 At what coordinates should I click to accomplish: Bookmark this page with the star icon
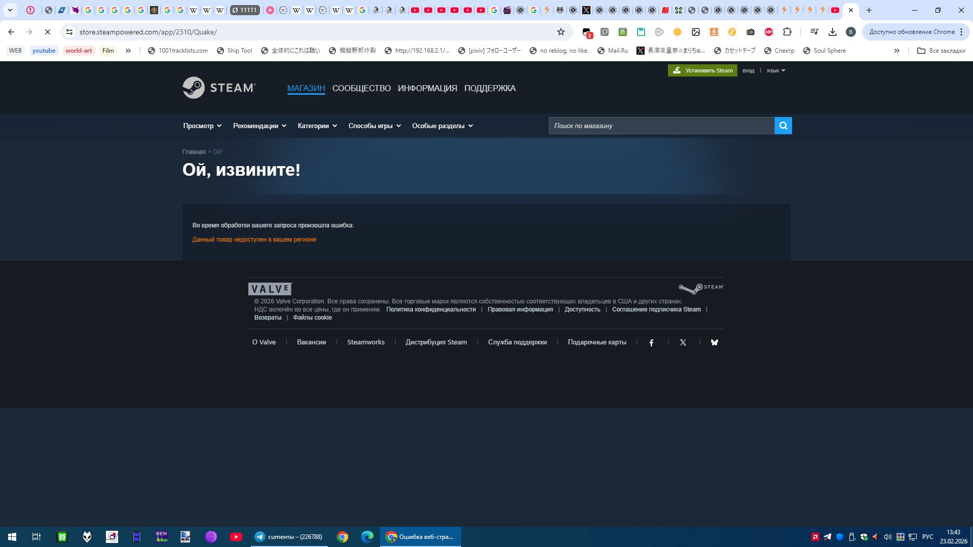click(x=561, y=32)
